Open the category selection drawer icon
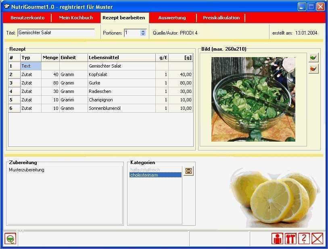The height and width of the screenshot is (249, 328). click(x=188, y=171)
